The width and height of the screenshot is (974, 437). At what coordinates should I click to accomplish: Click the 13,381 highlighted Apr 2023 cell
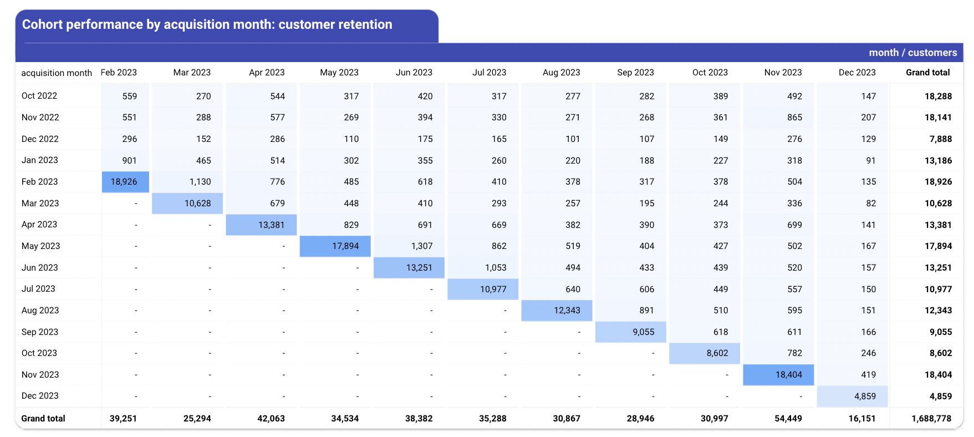tap(261, 225)
